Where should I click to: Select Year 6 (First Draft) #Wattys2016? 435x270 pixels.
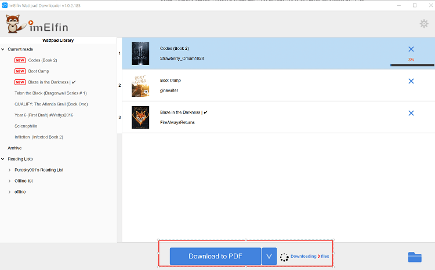pyautogui.click(x=44, y=115)
